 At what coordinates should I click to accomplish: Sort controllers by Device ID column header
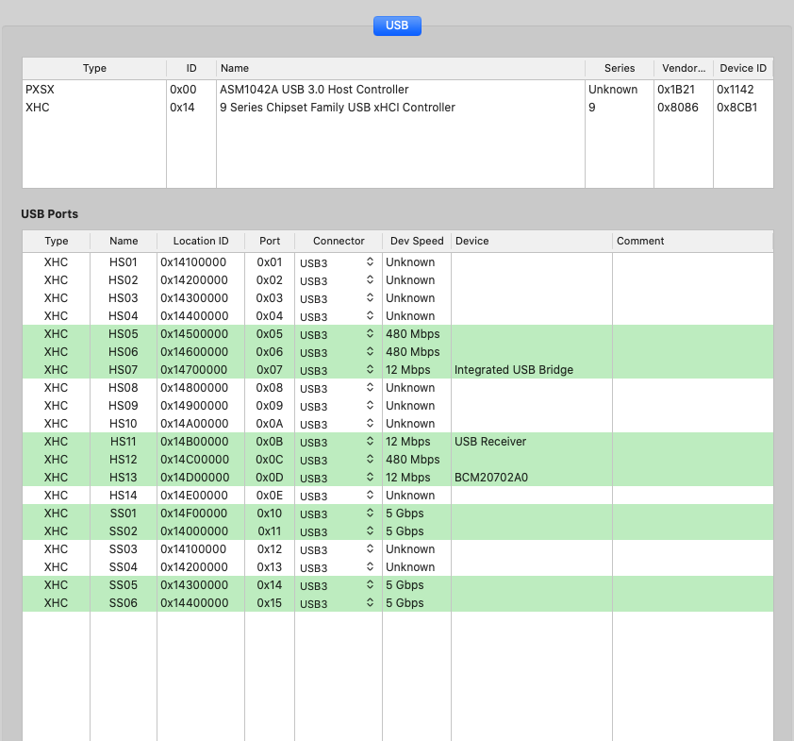(x=743, y=68)
